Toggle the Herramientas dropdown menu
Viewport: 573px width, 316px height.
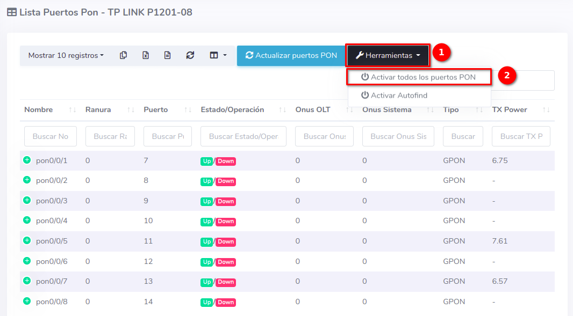tap(388, 55)
